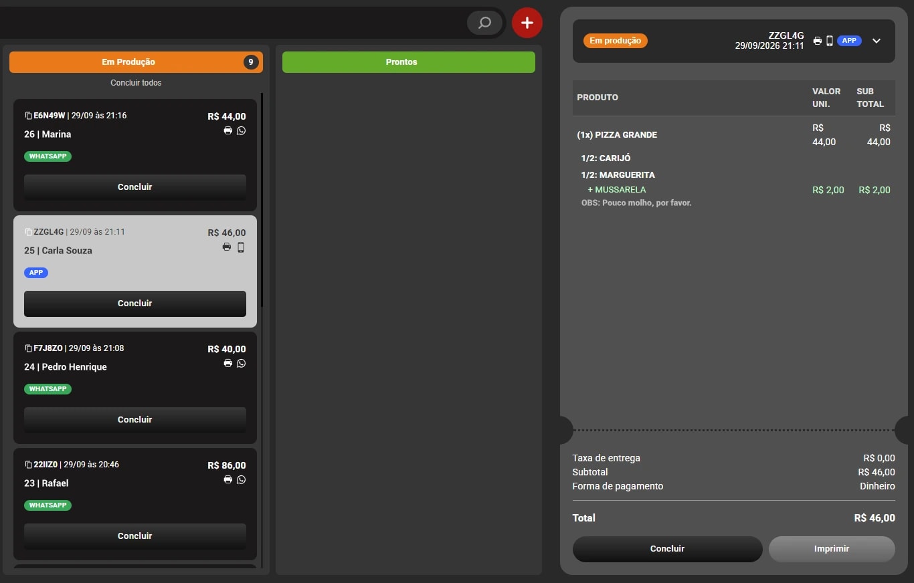Select the '26 | Marina' customer name
Image resolution: width=914 pixels, height=583 pixels.
click(48, 134)
